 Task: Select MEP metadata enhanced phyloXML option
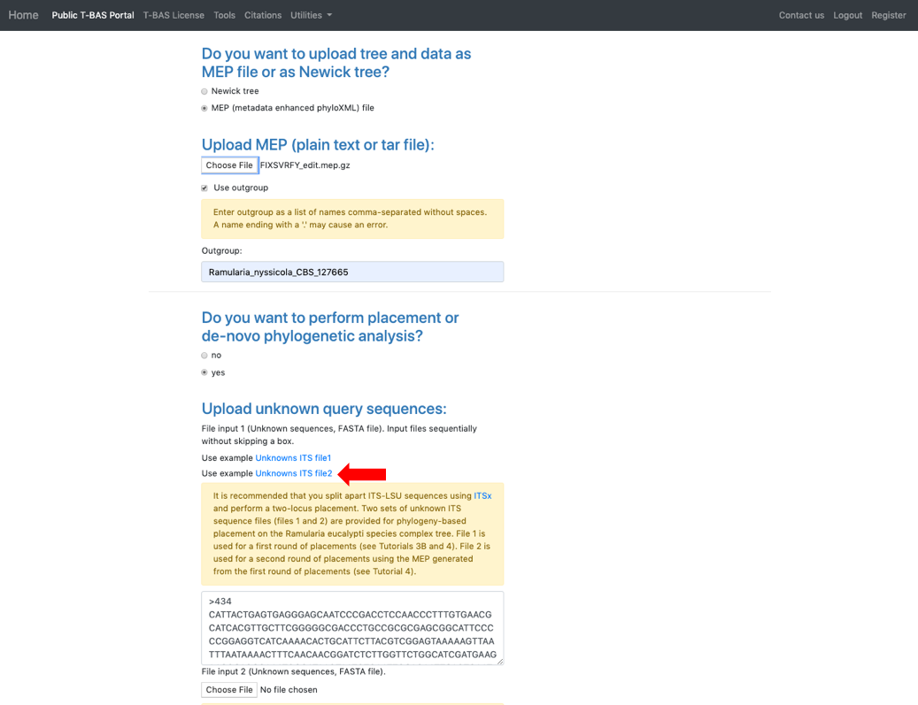[x=204, y=108]
